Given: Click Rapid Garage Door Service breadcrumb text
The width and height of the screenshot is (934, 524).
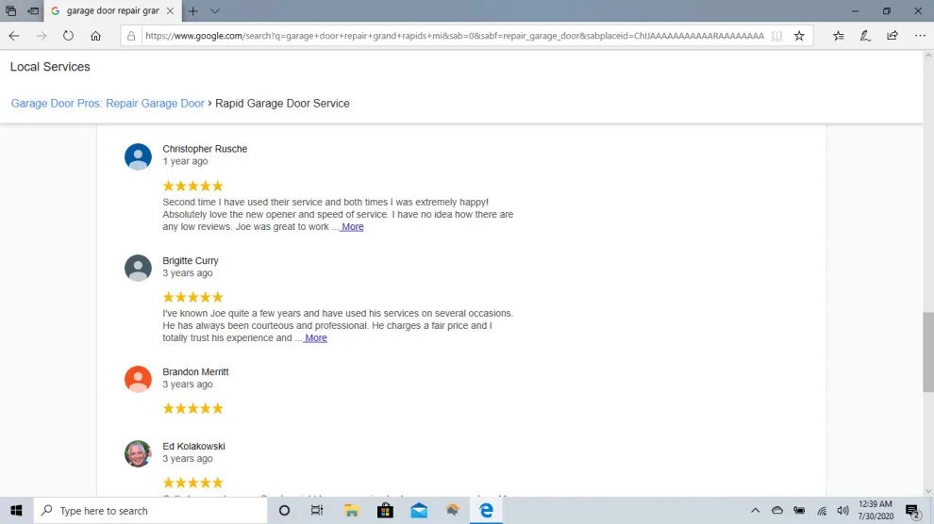Looking at the screenshot, I should tap(282, 104).
